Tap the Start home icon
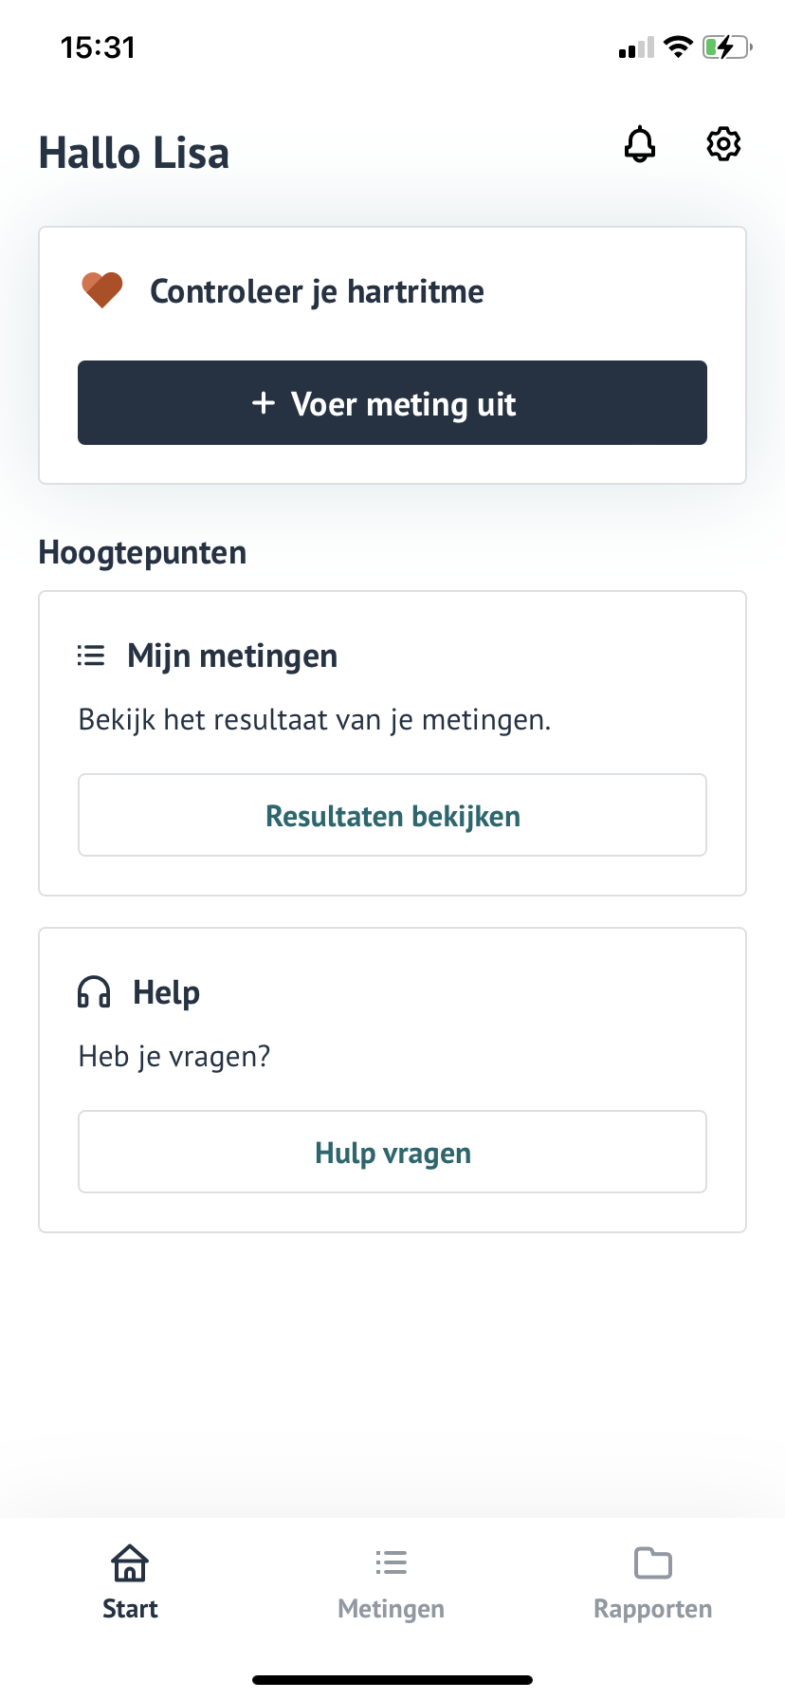The image size is (785, 1700). pos(130,1562)
